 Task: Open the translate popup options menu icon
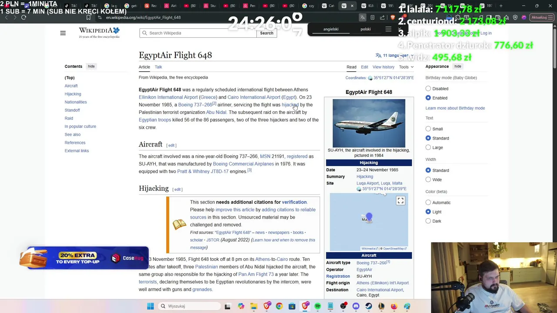[x=388, y=29]
